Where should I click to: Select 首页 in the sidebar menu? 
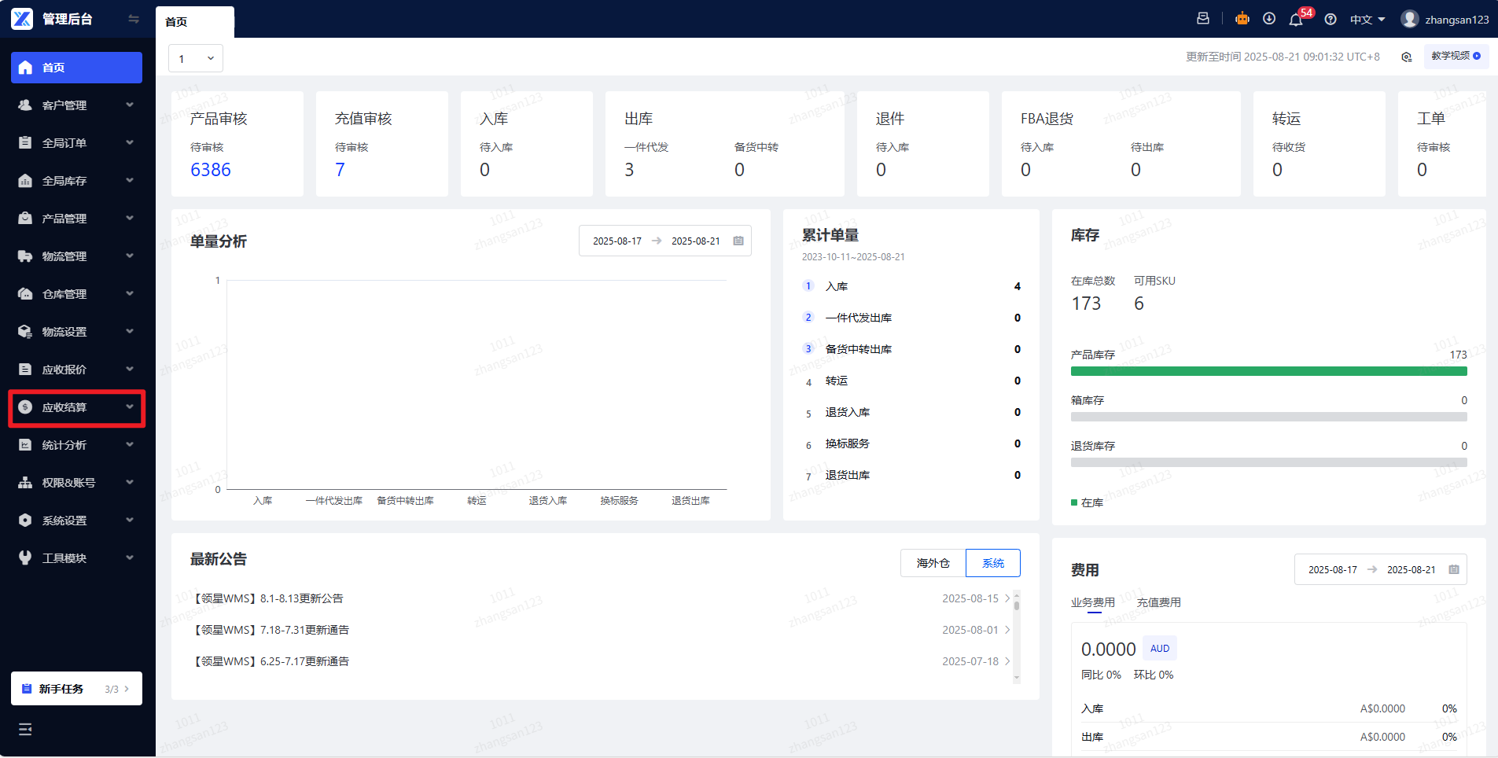76,68
